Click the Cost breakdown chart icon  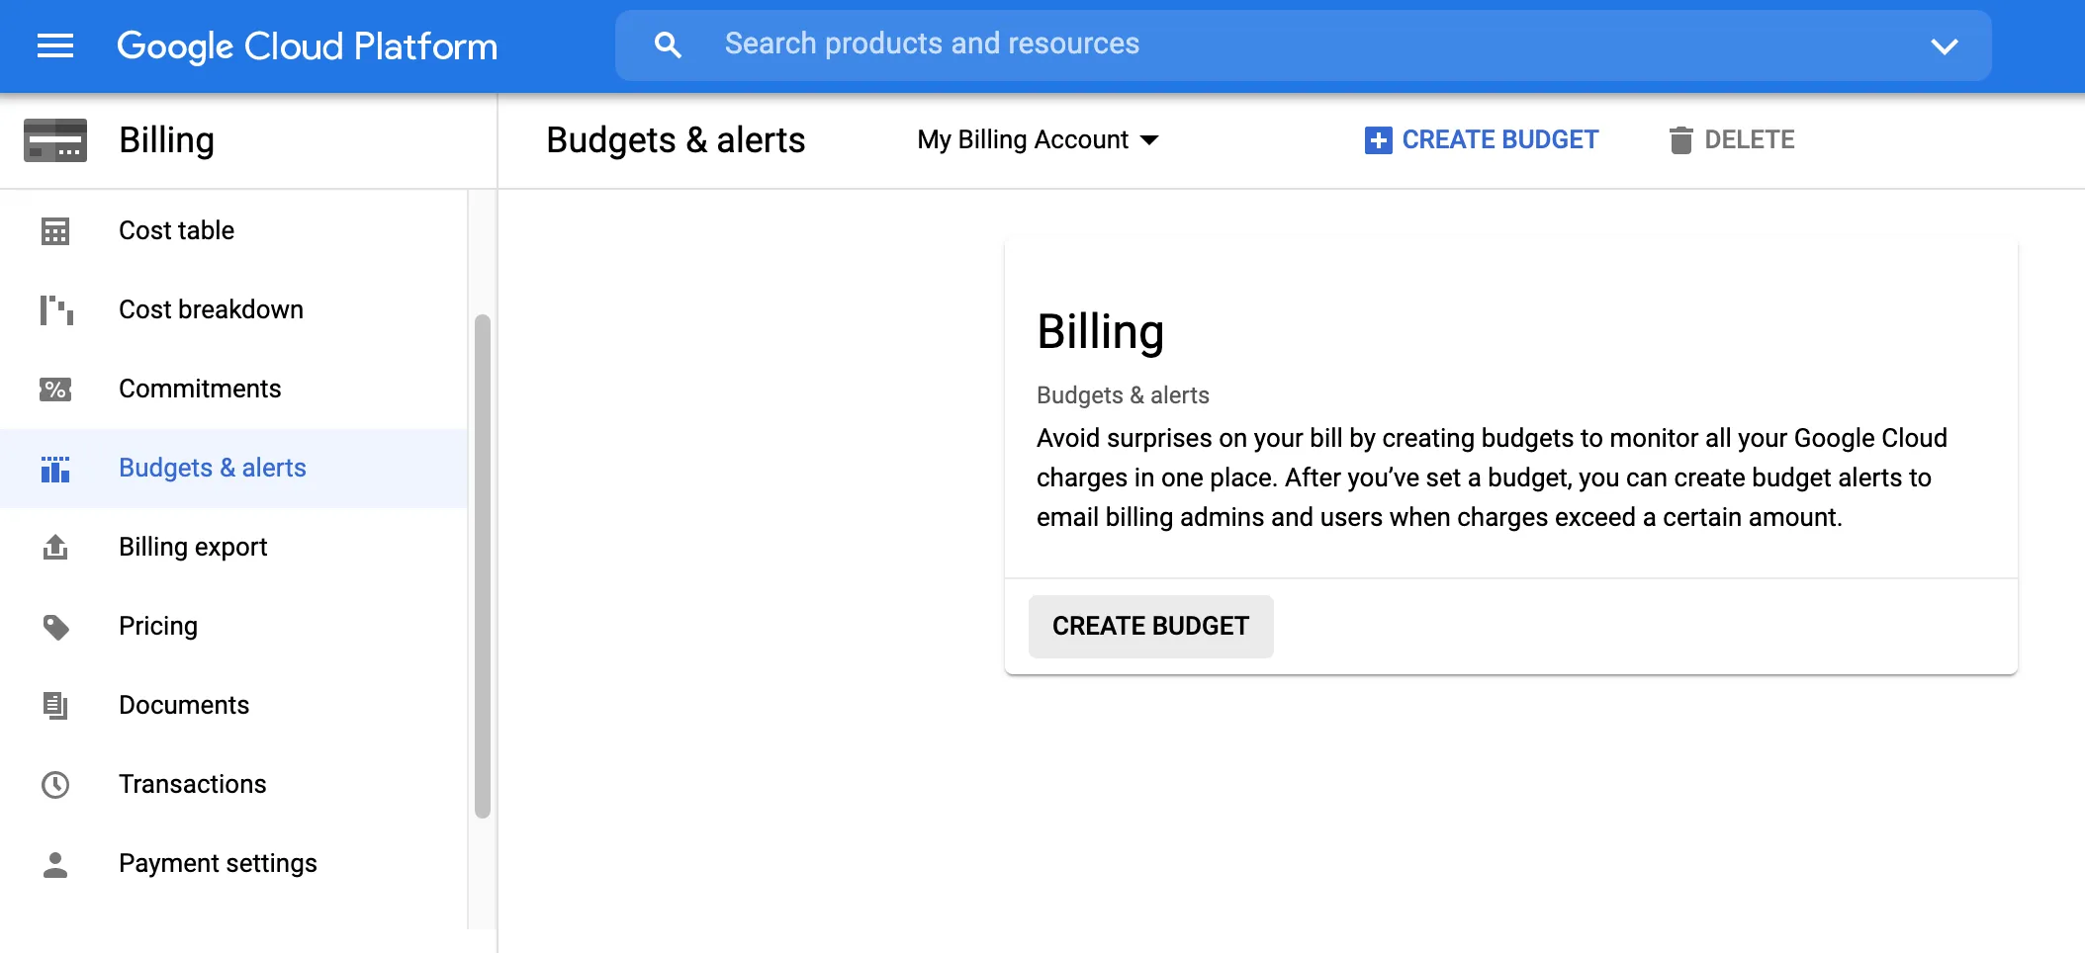tap(56, 310)
